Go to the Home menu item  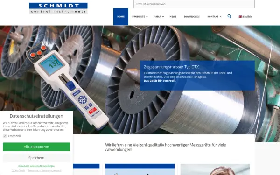point(121,17)
